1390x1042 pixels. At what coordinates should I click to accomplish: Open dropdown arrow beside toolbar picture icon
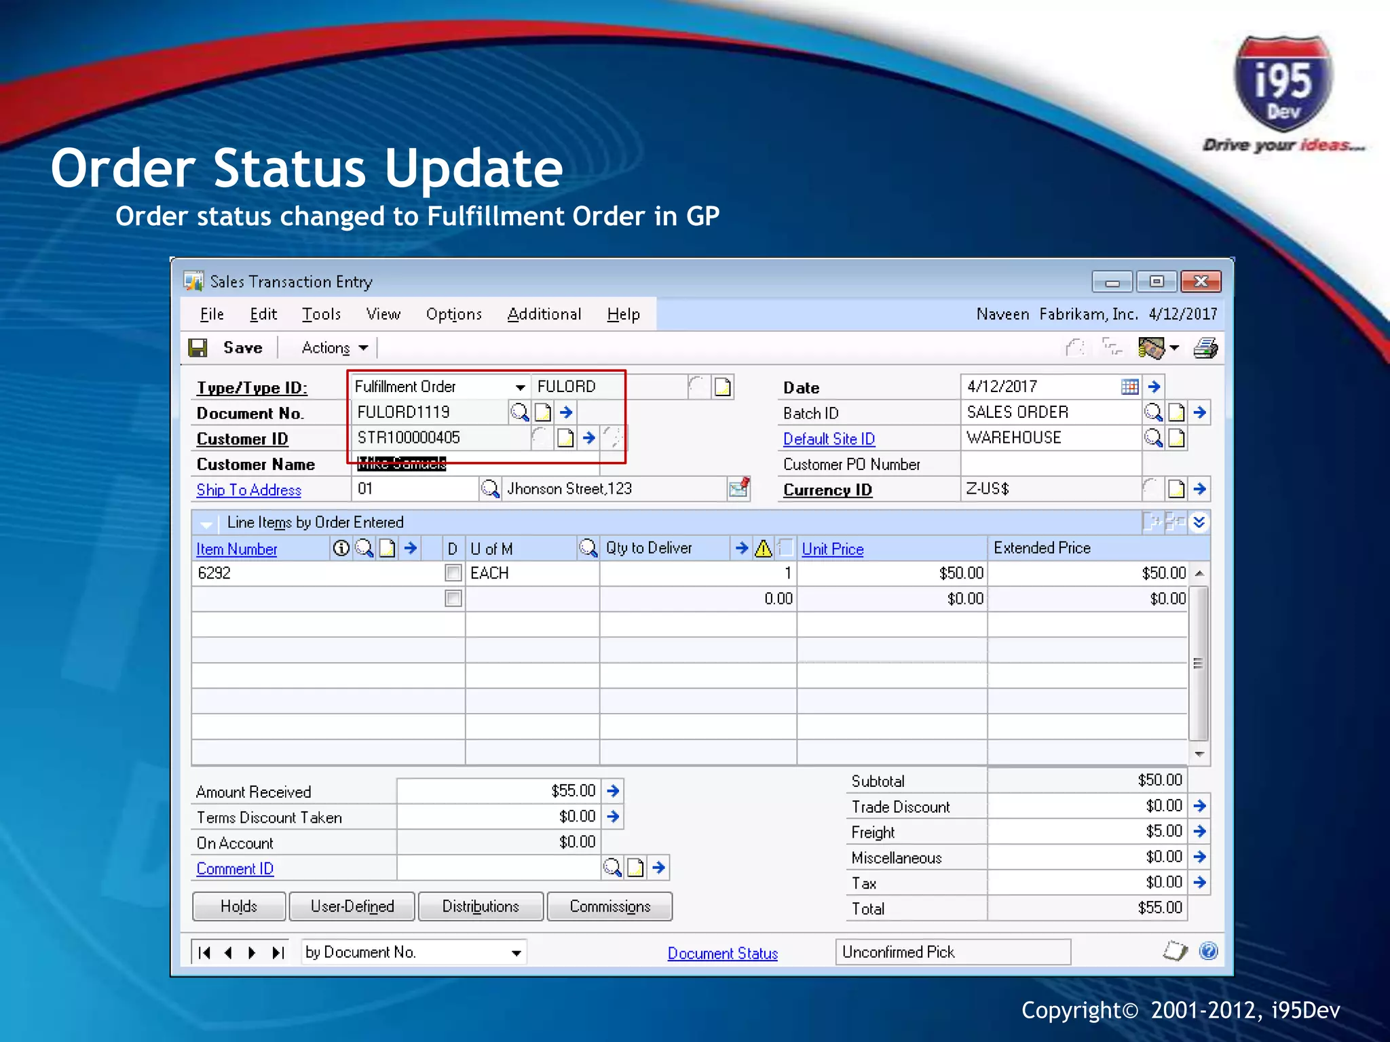tap(1174, 349)
